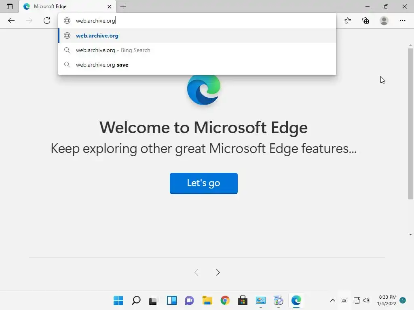Open the Chat taskbar icon
414x310 pixels.
point(189,300)
